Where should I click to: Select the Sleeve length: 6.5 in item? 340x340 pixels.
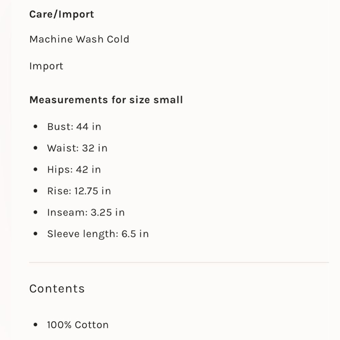tap(98, 234)
